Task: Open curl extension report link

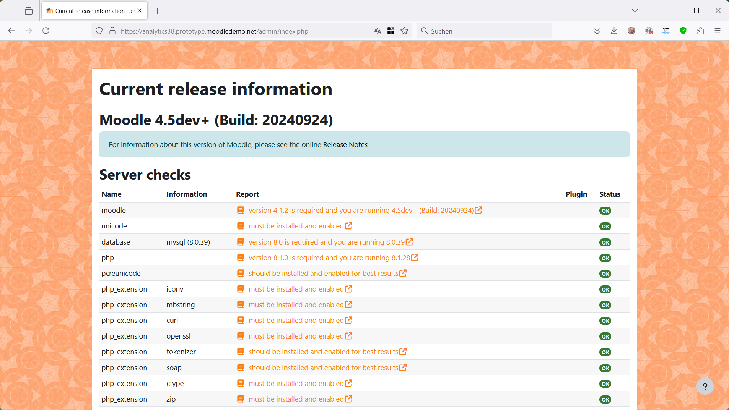Action: (x=300, y=321)
